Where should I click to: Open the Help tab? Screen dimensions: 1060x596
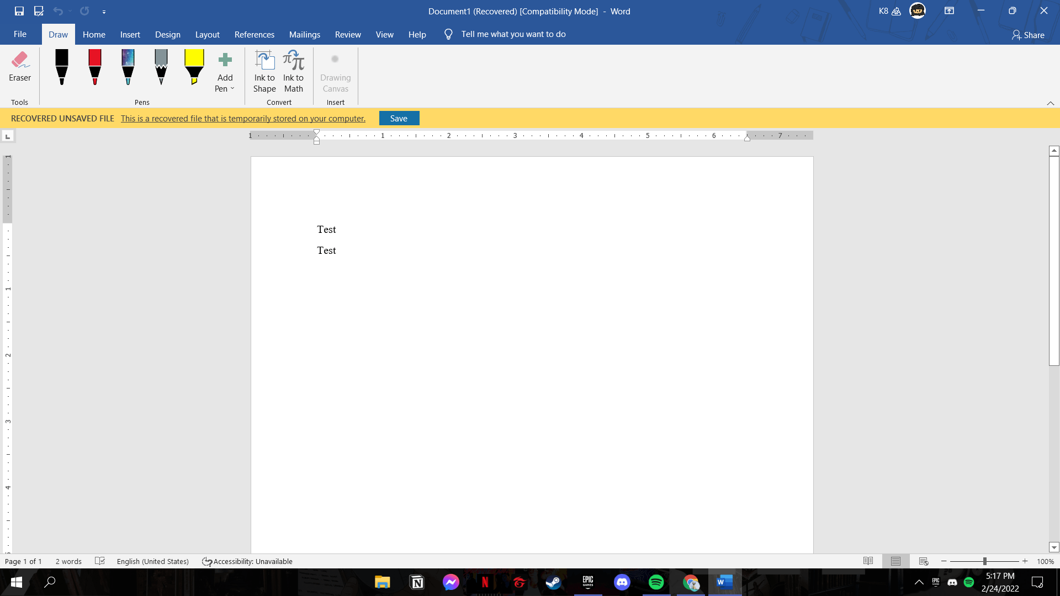click(x=417, y=34)
